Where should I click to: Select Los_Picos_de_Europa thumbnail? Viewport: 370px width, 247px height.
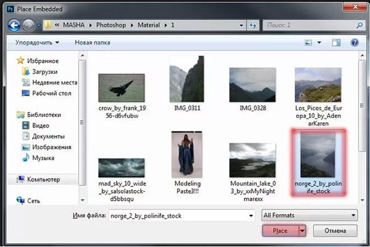tap(318, 85)
